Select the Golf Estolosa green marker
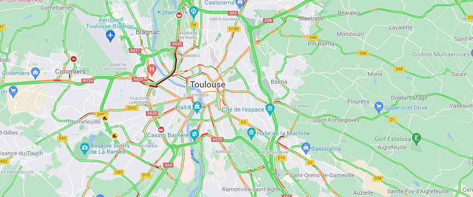The height and width of the screenshot is (197, 473). [416, 138]
